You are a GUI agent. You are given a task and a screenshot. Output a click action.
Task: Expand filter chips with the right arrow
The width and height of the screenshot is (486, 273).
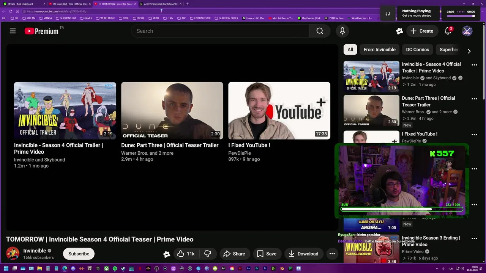click(x=469, y=51)
